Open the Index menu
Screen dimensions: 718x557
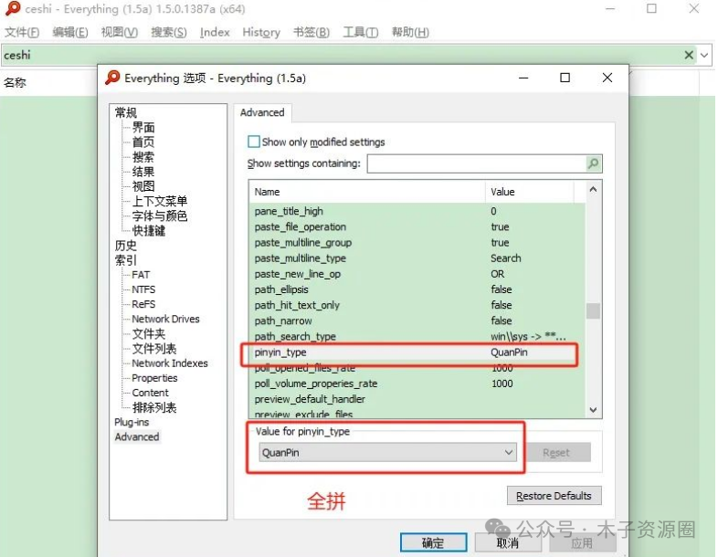pyautogui.click(x=215, y=32)
